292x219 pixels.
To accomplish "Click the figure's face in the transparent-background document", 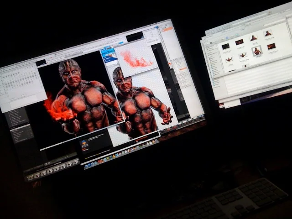I will [122, 83].
